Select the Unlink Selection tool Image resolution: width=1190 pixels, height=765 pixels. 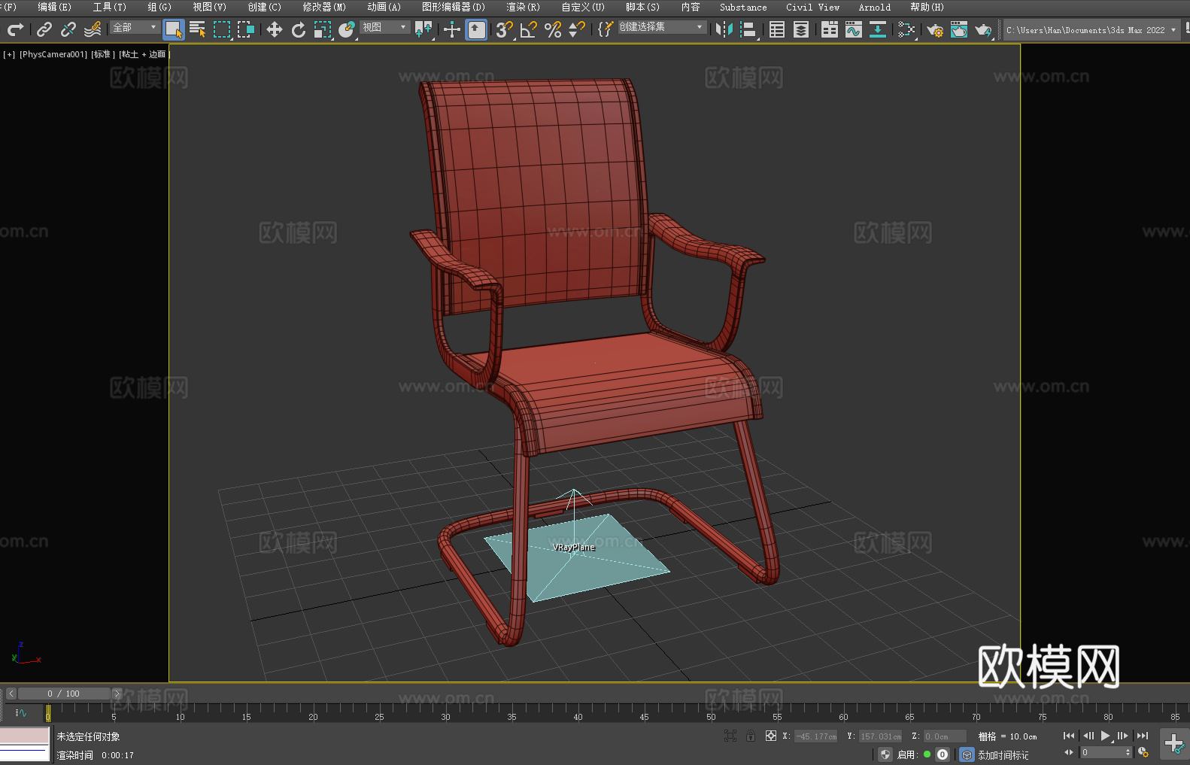(x=68, y=29)
